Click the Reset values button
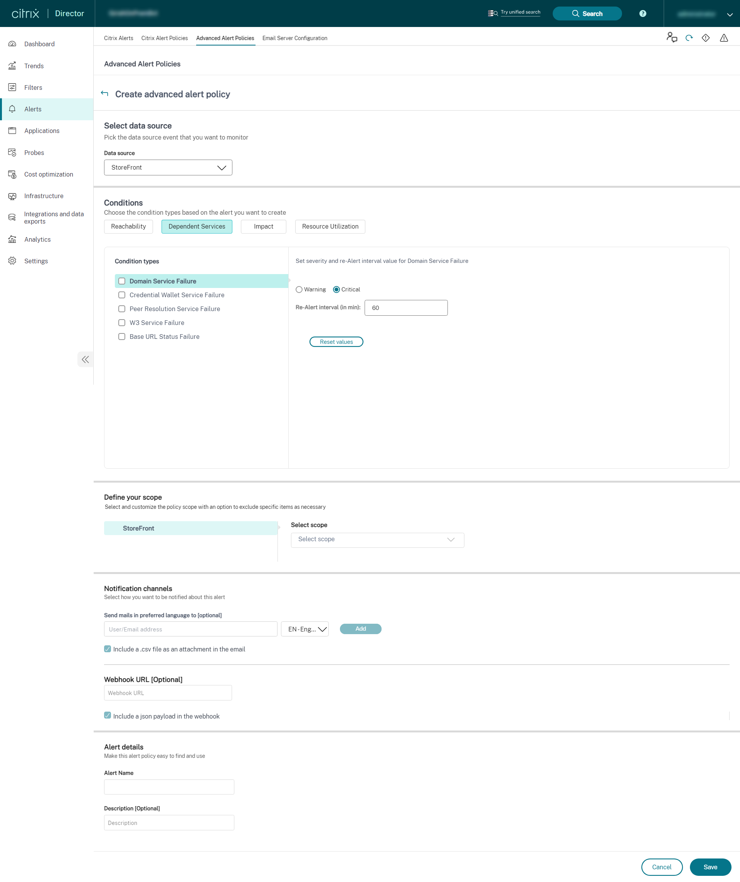 pos(336,342)
